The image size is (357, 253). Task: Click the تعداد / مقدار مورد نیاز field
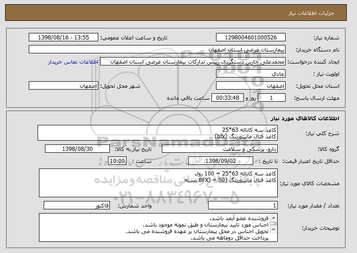pyautogui.click(x=243, y=205)
